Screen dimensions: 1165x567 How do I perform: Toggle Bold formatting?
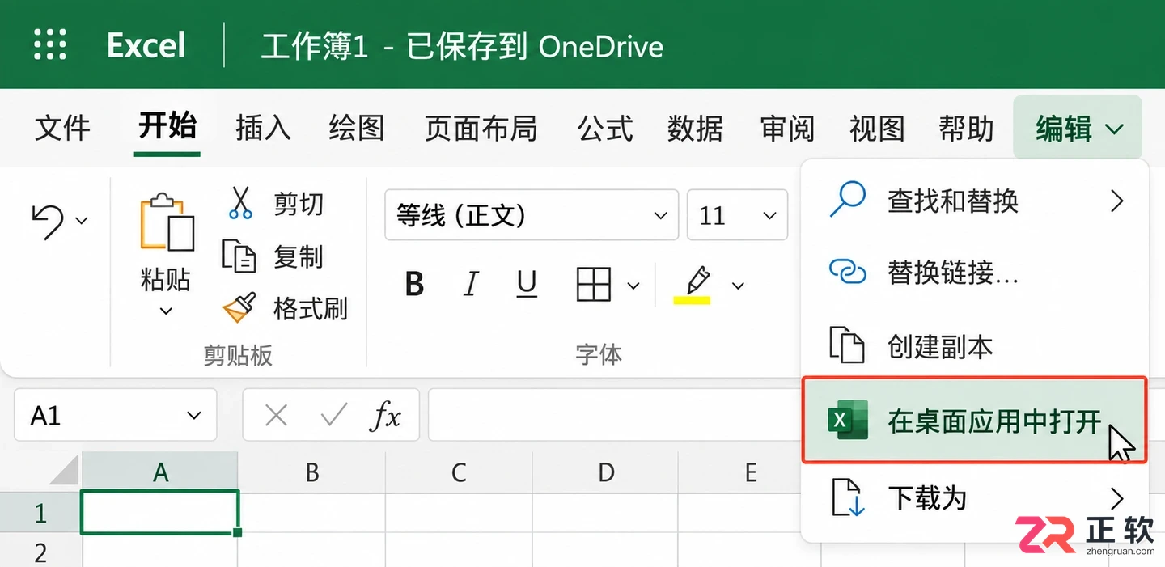coord(414,285)
